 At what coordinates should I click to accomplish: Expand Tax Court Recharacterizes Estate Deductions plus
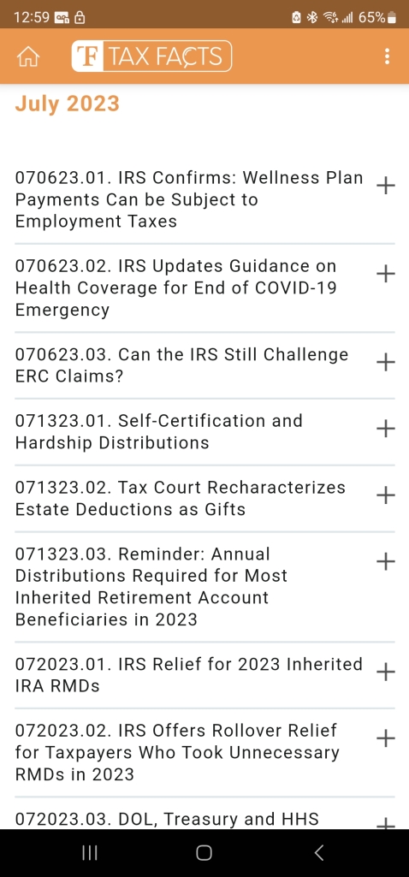coord(386,495)
